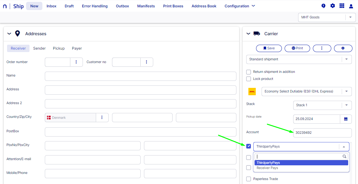Click the Save button
This screenshot has height=184, width=358.
pos(269,48)
